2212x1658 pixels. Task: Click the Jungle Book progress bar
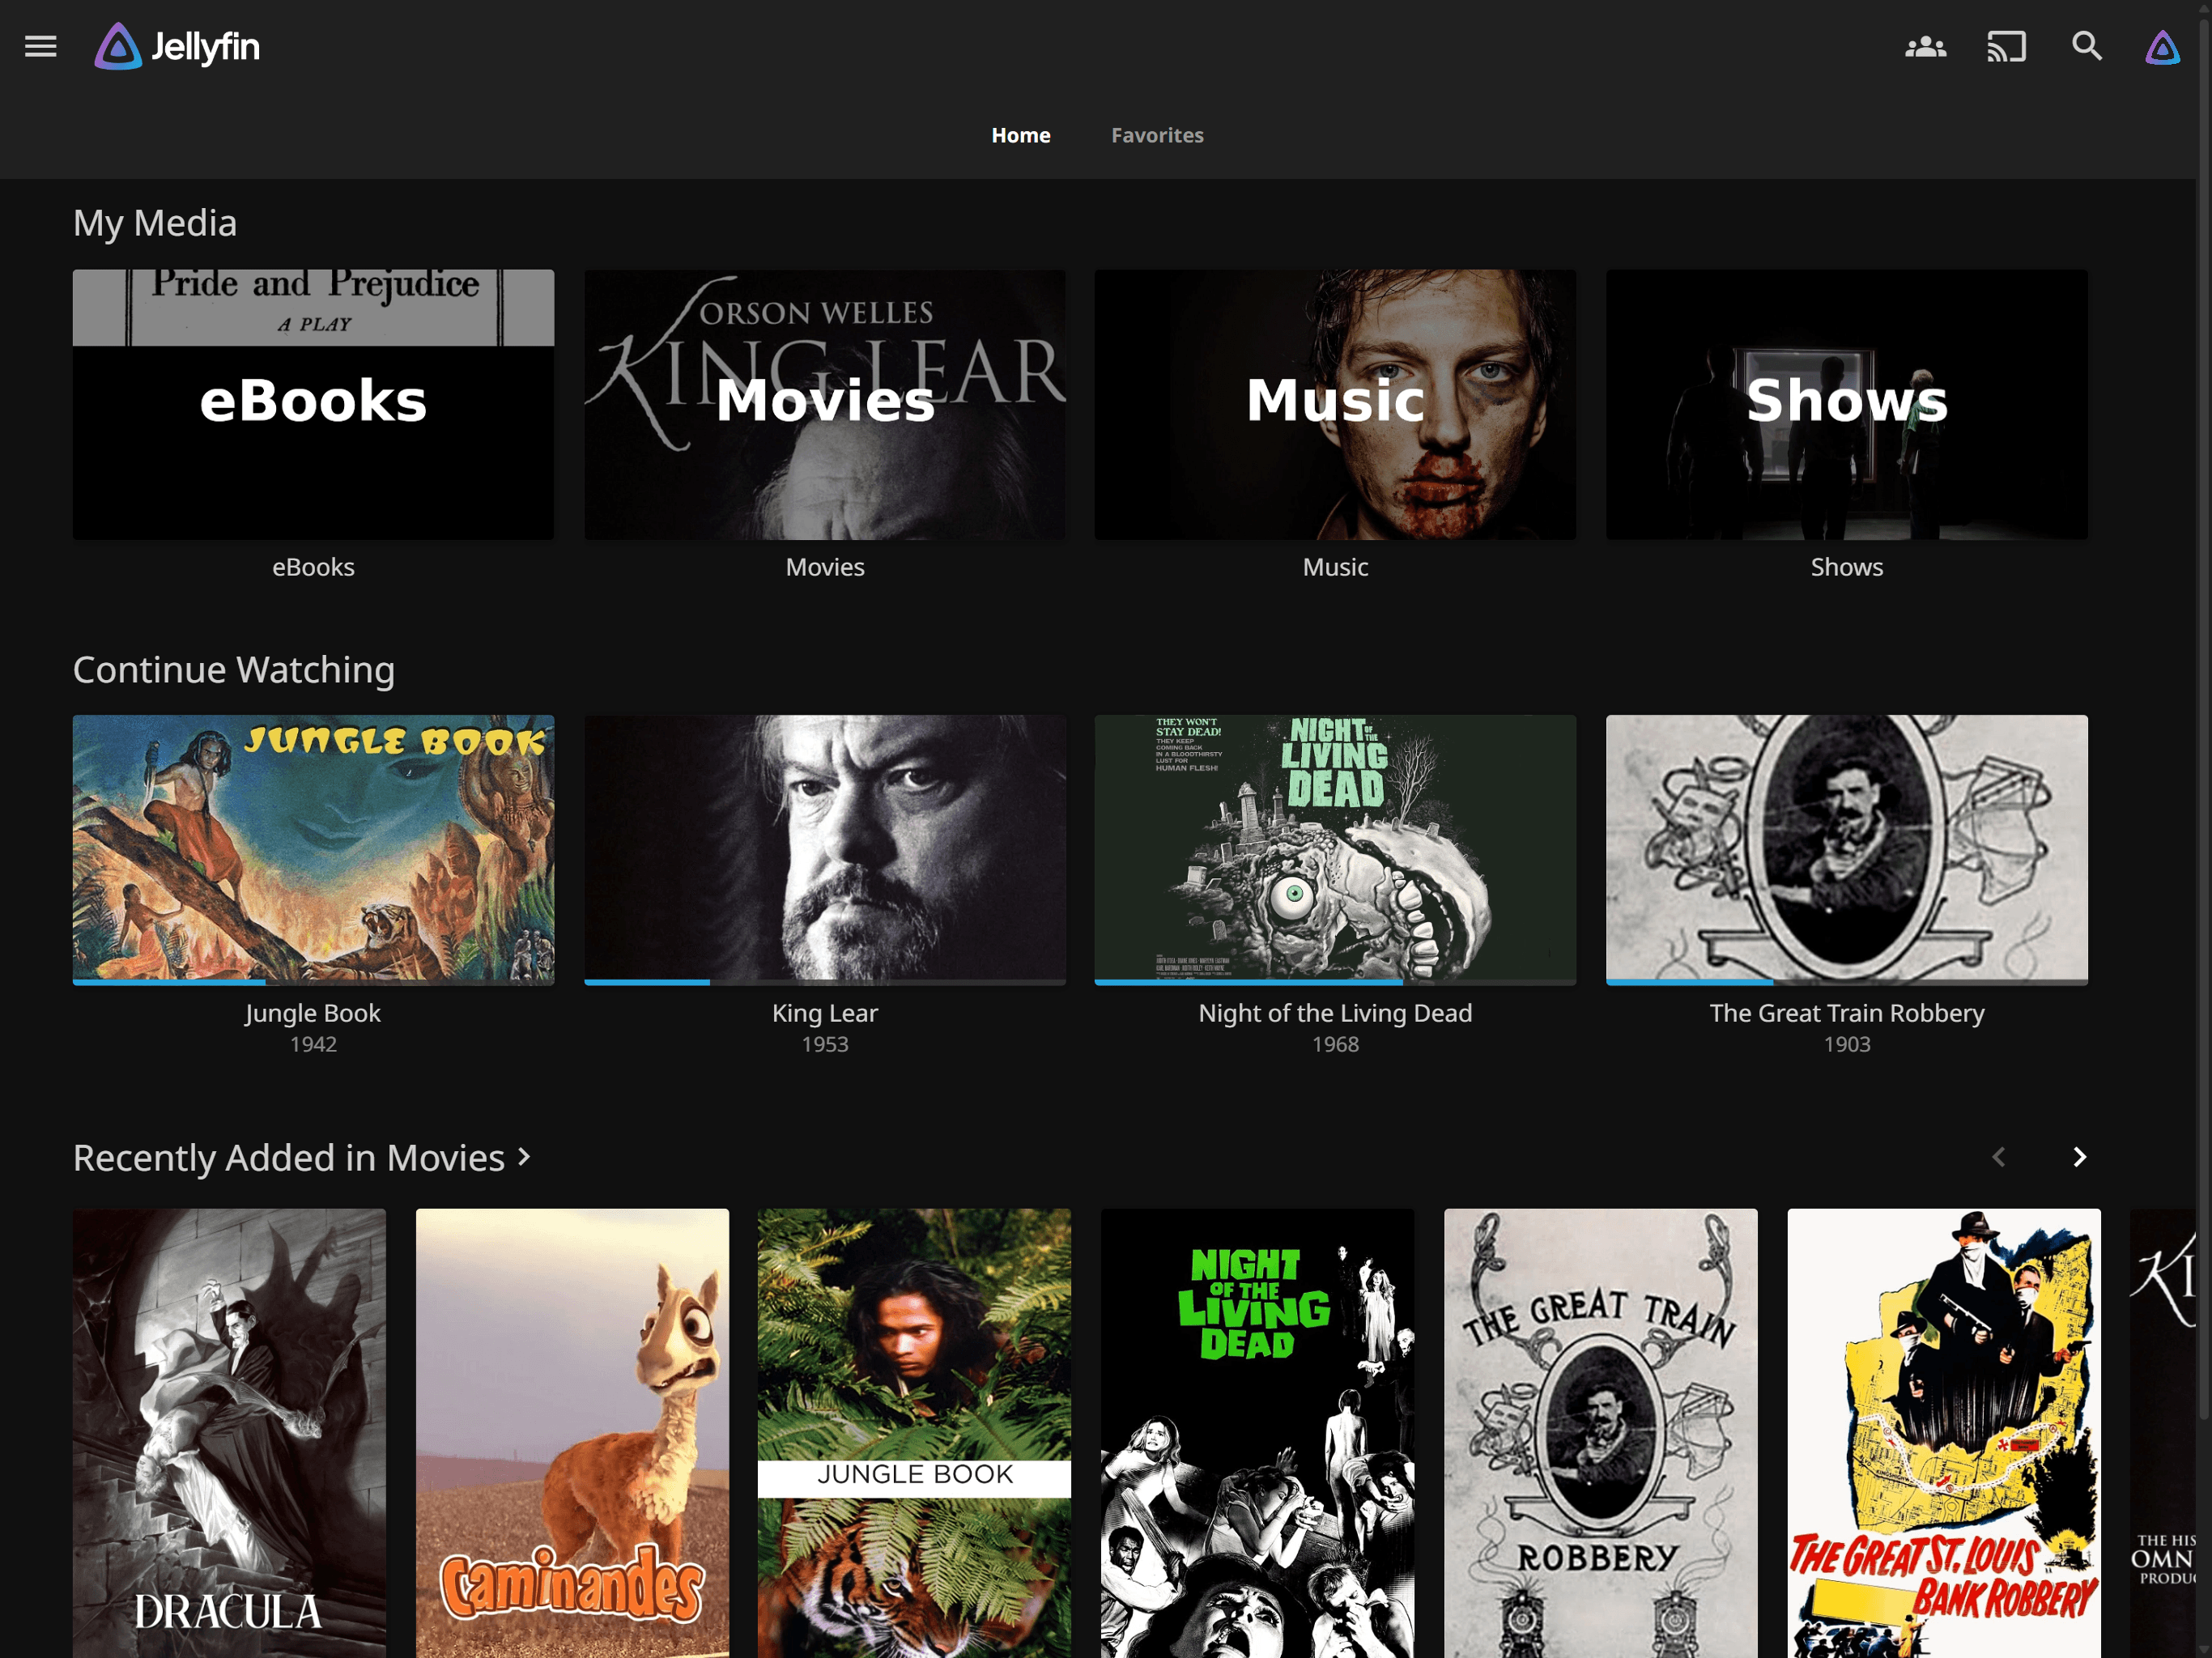[313, 982]
